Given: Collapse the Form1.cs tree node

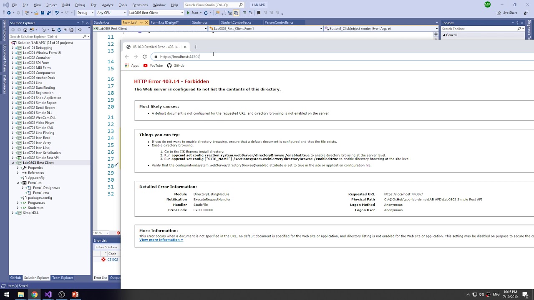Looking at the screenshot, I should click(18, 183).
